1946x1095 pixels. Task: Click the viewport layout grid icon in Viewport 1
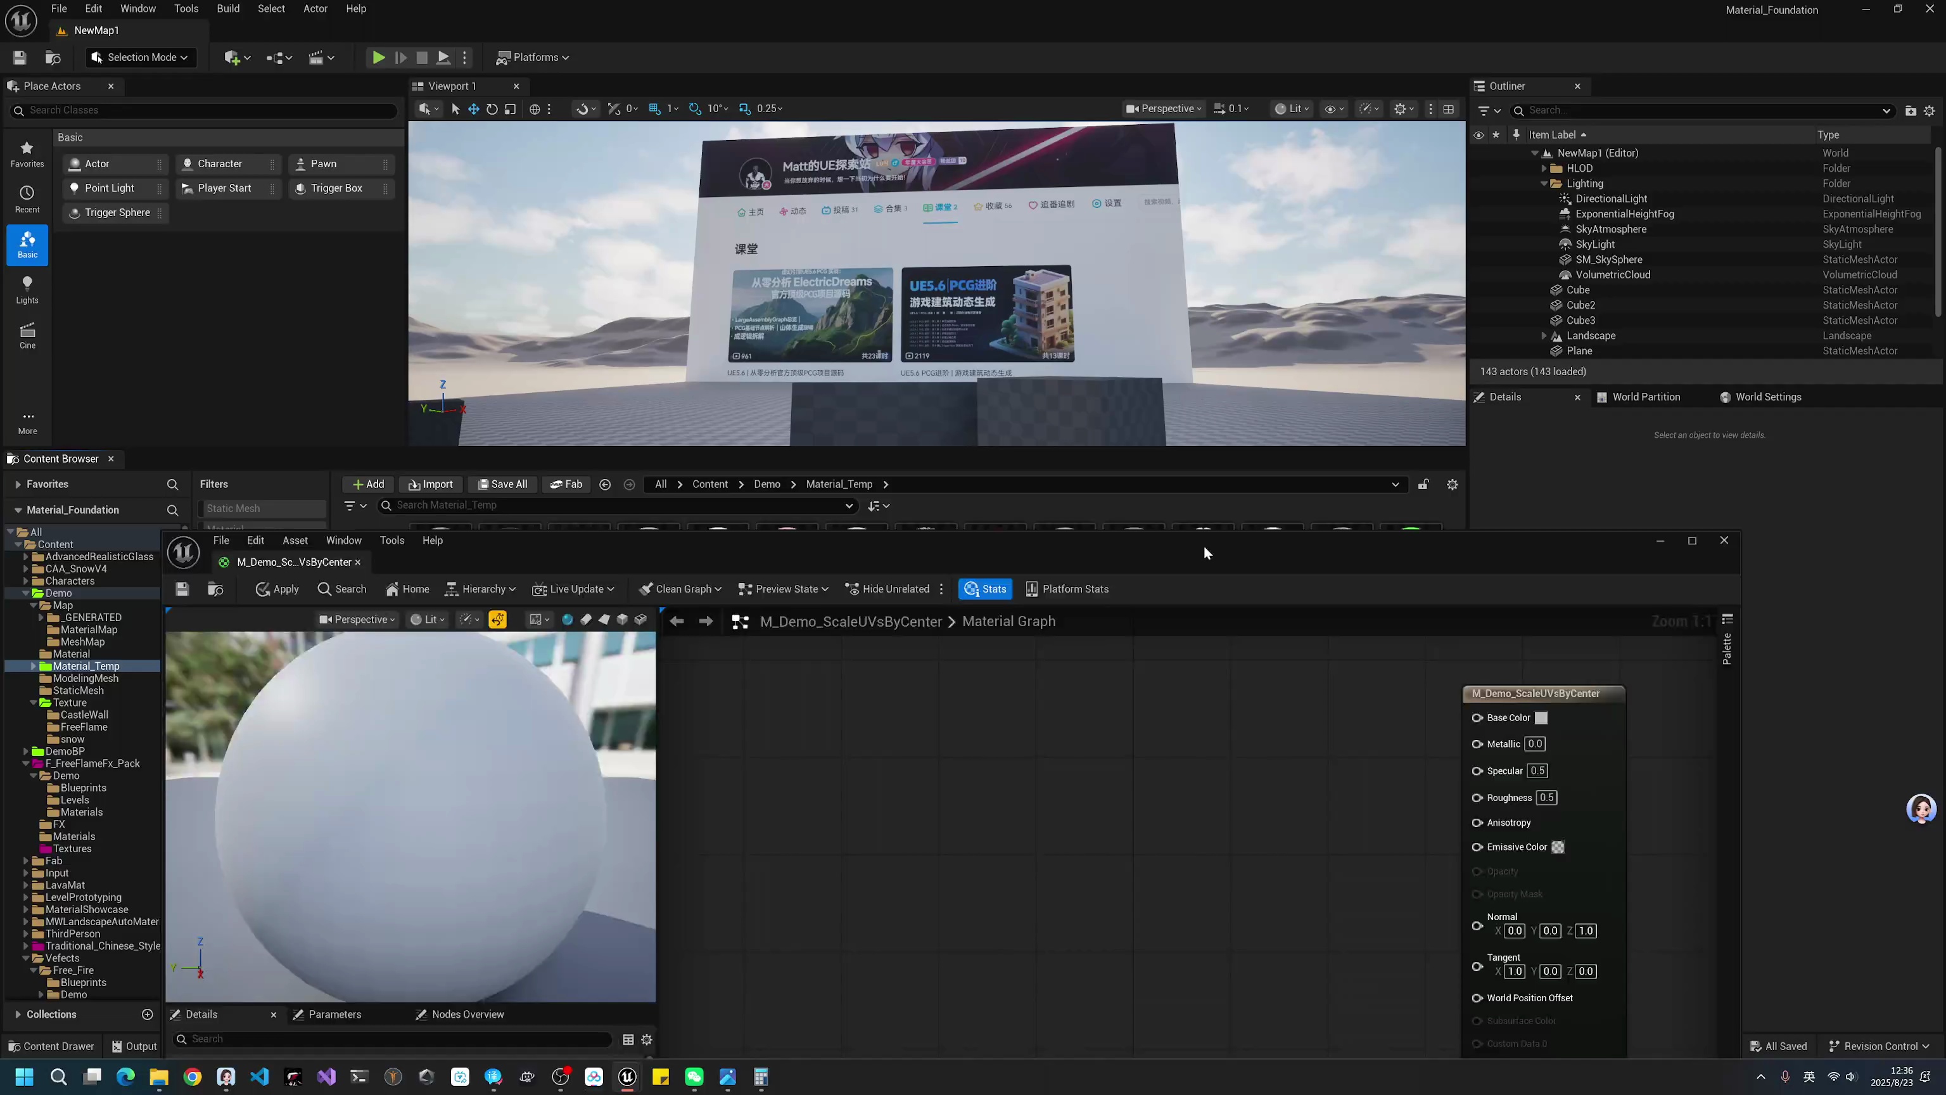point(1448,109)
